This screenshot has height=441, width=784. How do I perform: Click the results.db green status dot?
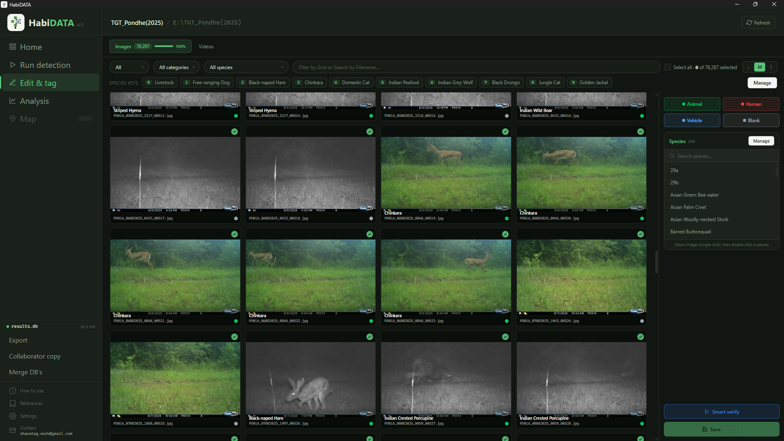8,326
